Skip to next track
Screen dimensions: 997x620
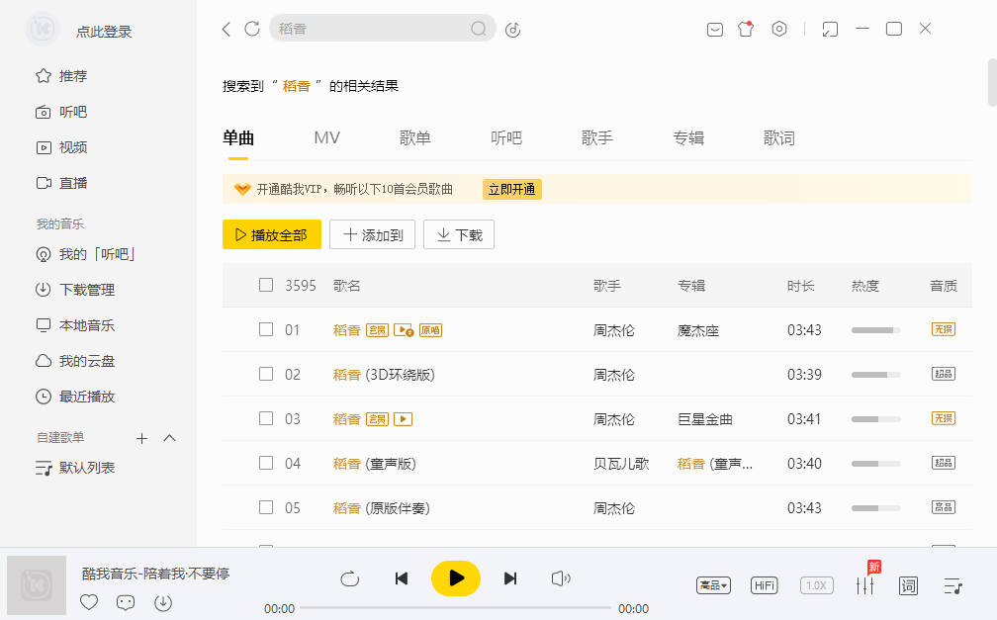tap(510, 578)
